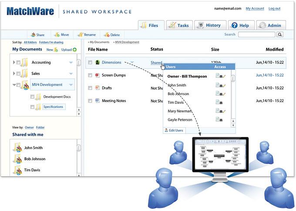
Task: Open John Smith's shared folder
Action: pyautogui.click(x=28, y=148)
